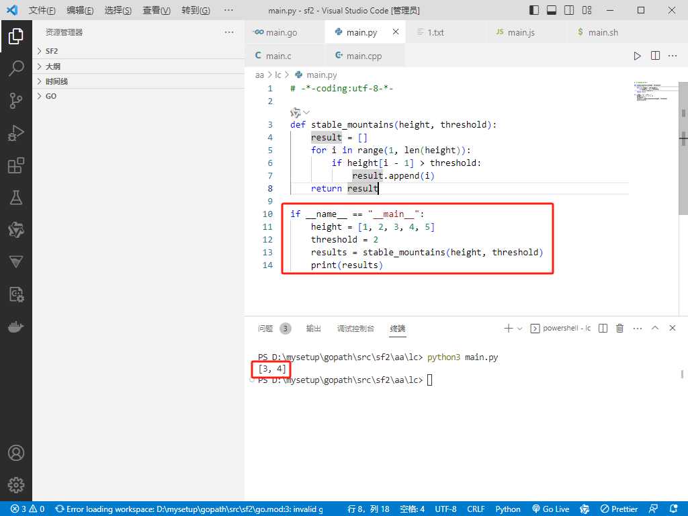Open the 输出 output panel tab

313,328
